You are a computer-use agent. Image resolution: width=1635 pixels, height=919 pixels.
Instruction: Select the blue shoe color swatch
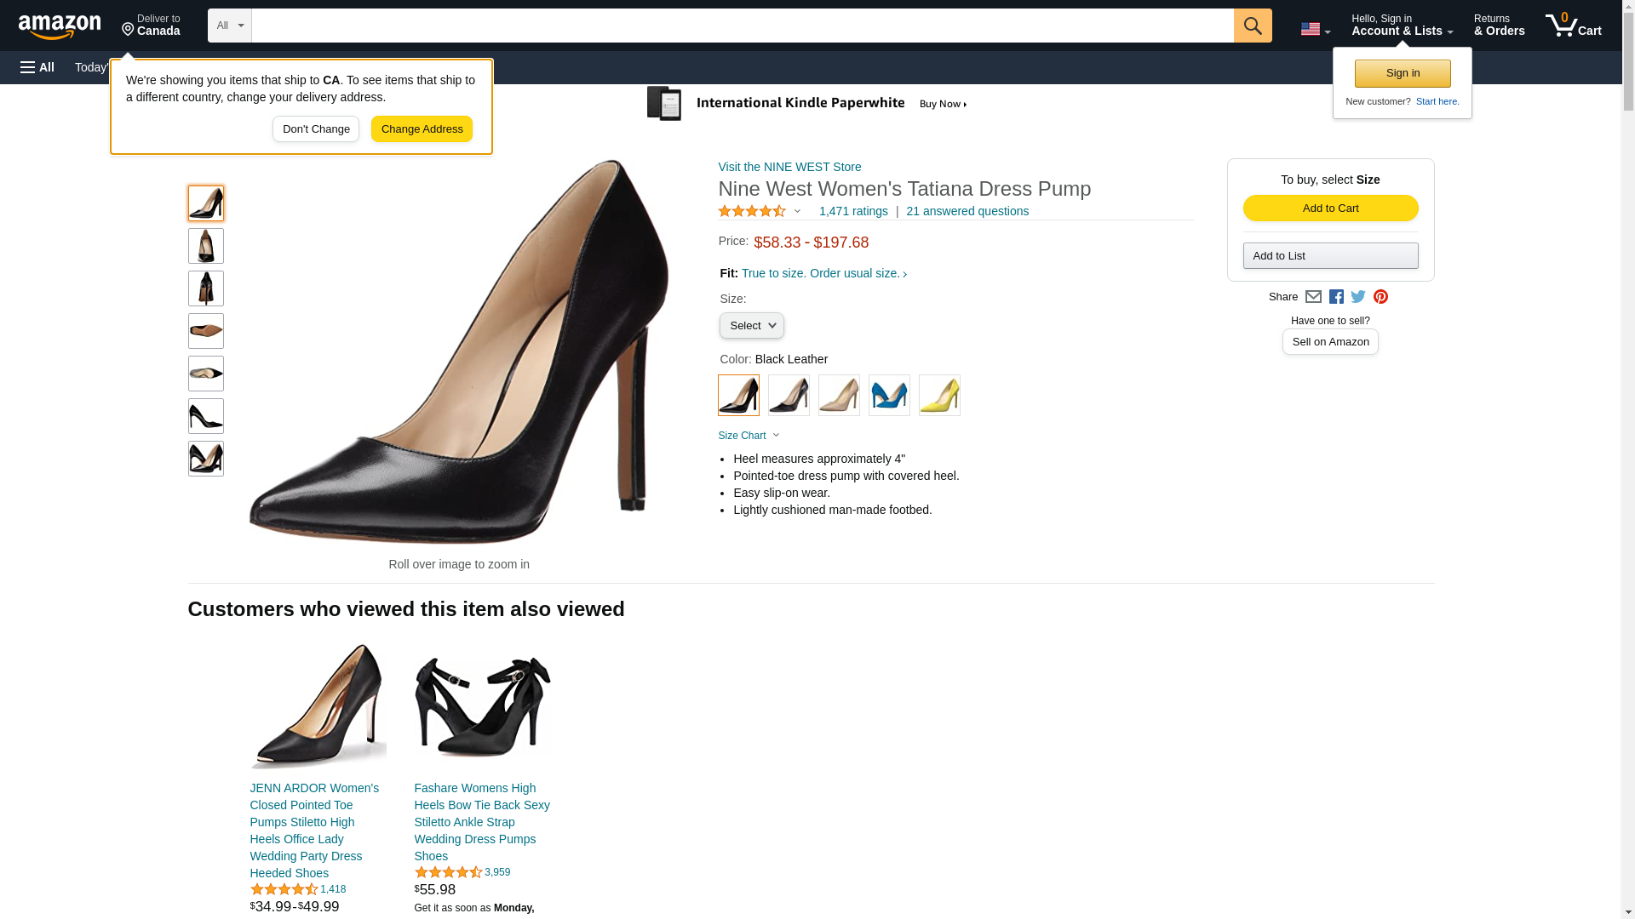point(889,396)
